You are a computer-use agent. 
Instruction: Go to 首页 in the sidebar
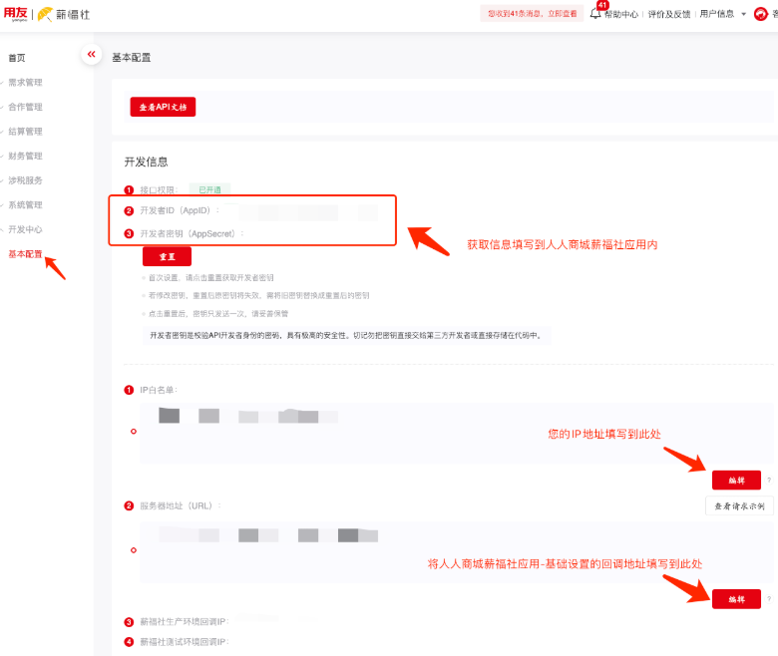click(x=17, y=58)
